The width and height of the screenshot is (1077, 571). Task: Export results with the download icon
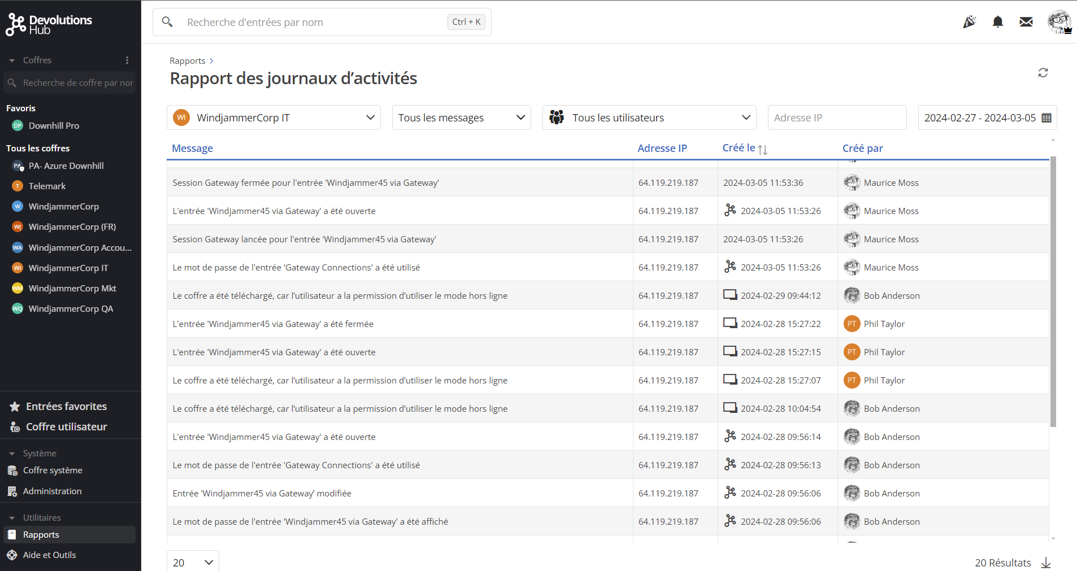tap(1046, 563)
